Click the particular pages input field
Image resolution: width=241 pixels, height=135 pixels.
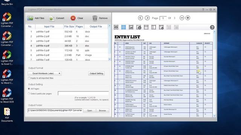click(83, 93)
